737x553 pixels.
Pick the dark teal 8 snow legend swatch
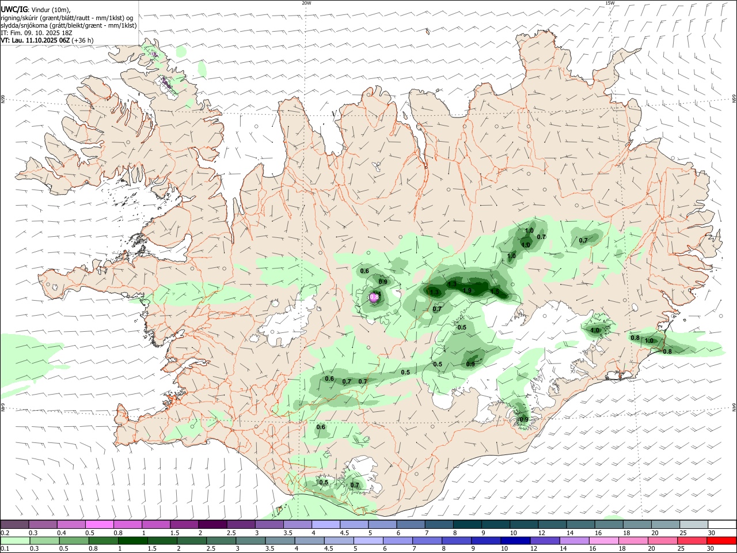coord(468,524)
